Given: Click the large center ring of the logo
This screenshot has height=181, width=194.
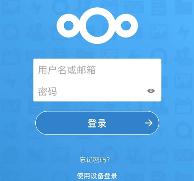Looking at the screenshot, I should [97, 26].
